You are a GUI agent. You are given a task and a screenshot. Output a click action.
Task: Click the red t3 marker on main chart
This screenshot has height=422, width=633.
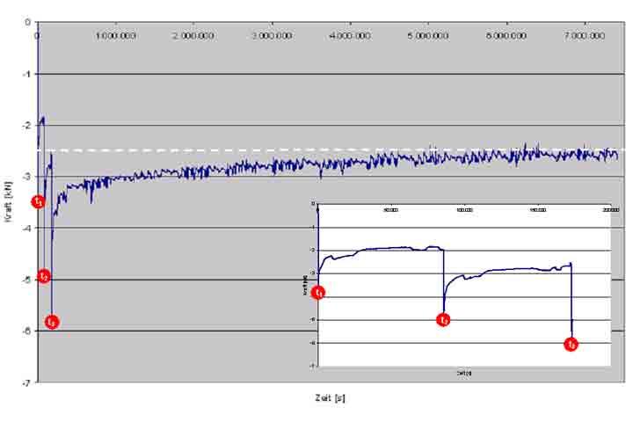[x=52, y=323]
